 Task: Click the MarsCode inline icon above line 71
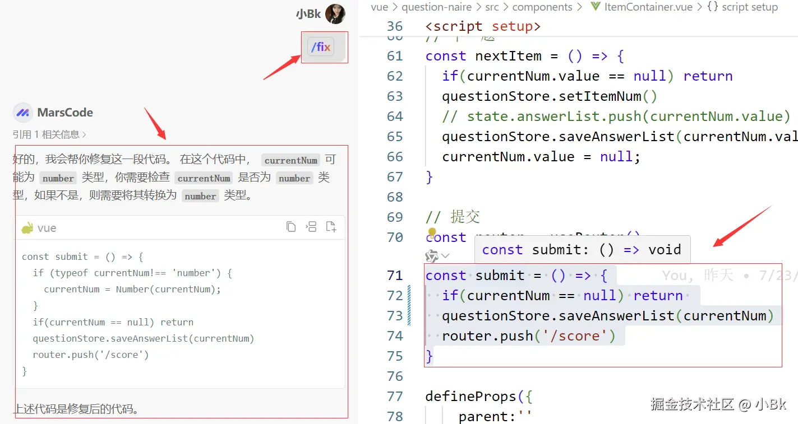[431, 257]
